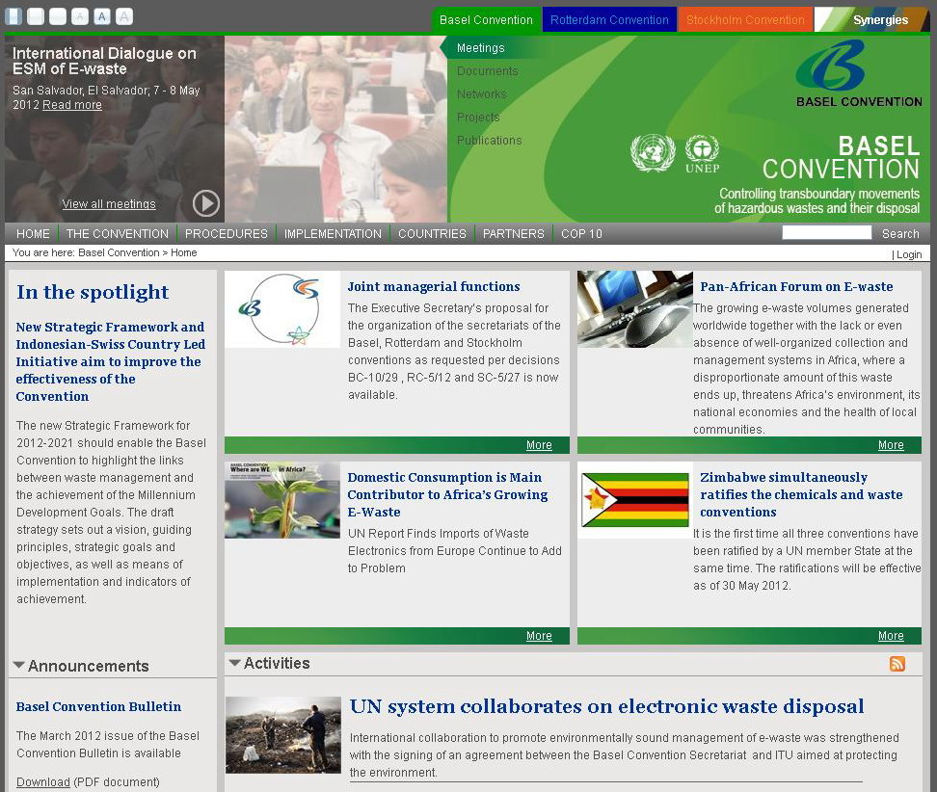Viewport: 937px width, 792px height.
Task: Select Projects in the banner menu
Action: [478, 118]
